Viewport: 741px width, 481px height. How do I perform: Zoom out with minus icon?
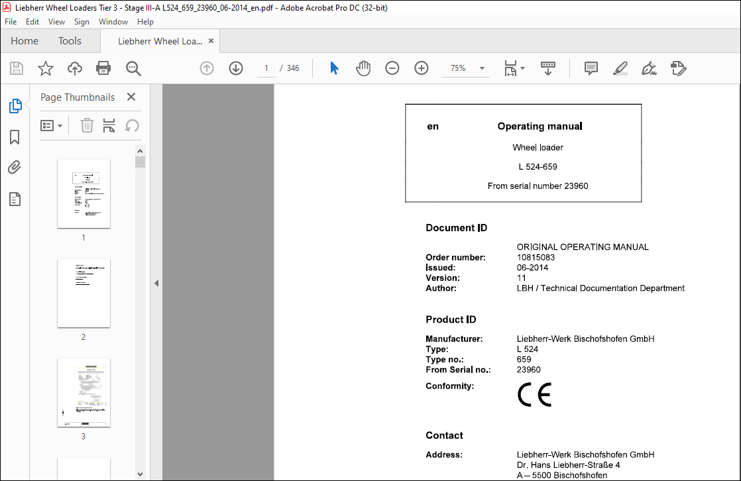coord(392,68)
